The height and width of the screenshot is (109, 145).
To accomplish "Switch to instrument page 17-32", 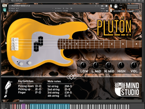I will (118, 1).
